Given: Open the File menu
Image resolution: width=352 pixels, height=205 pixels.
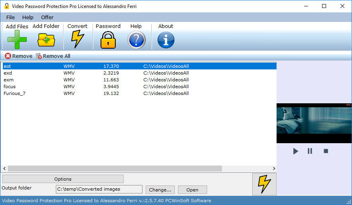Looking at the screenshot, I should pyautogui.click(x=10, y=17).
